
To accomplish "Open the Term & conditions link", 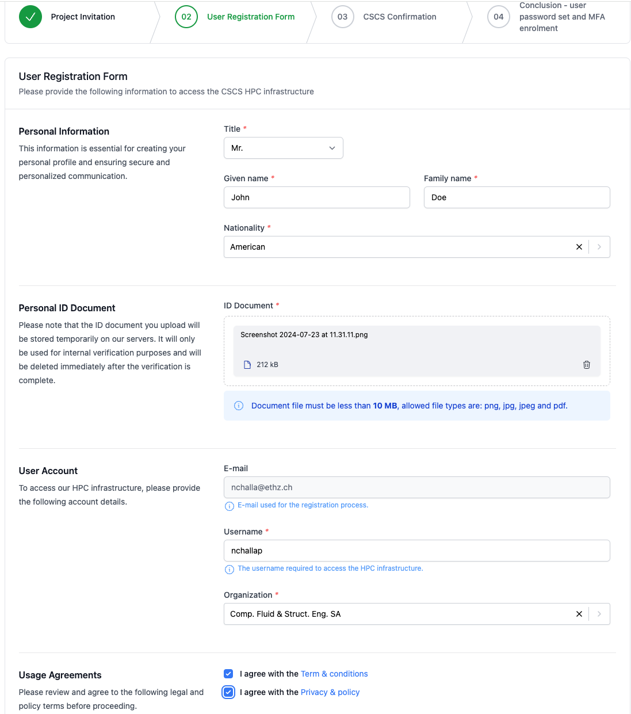I will tap(334, 674).
